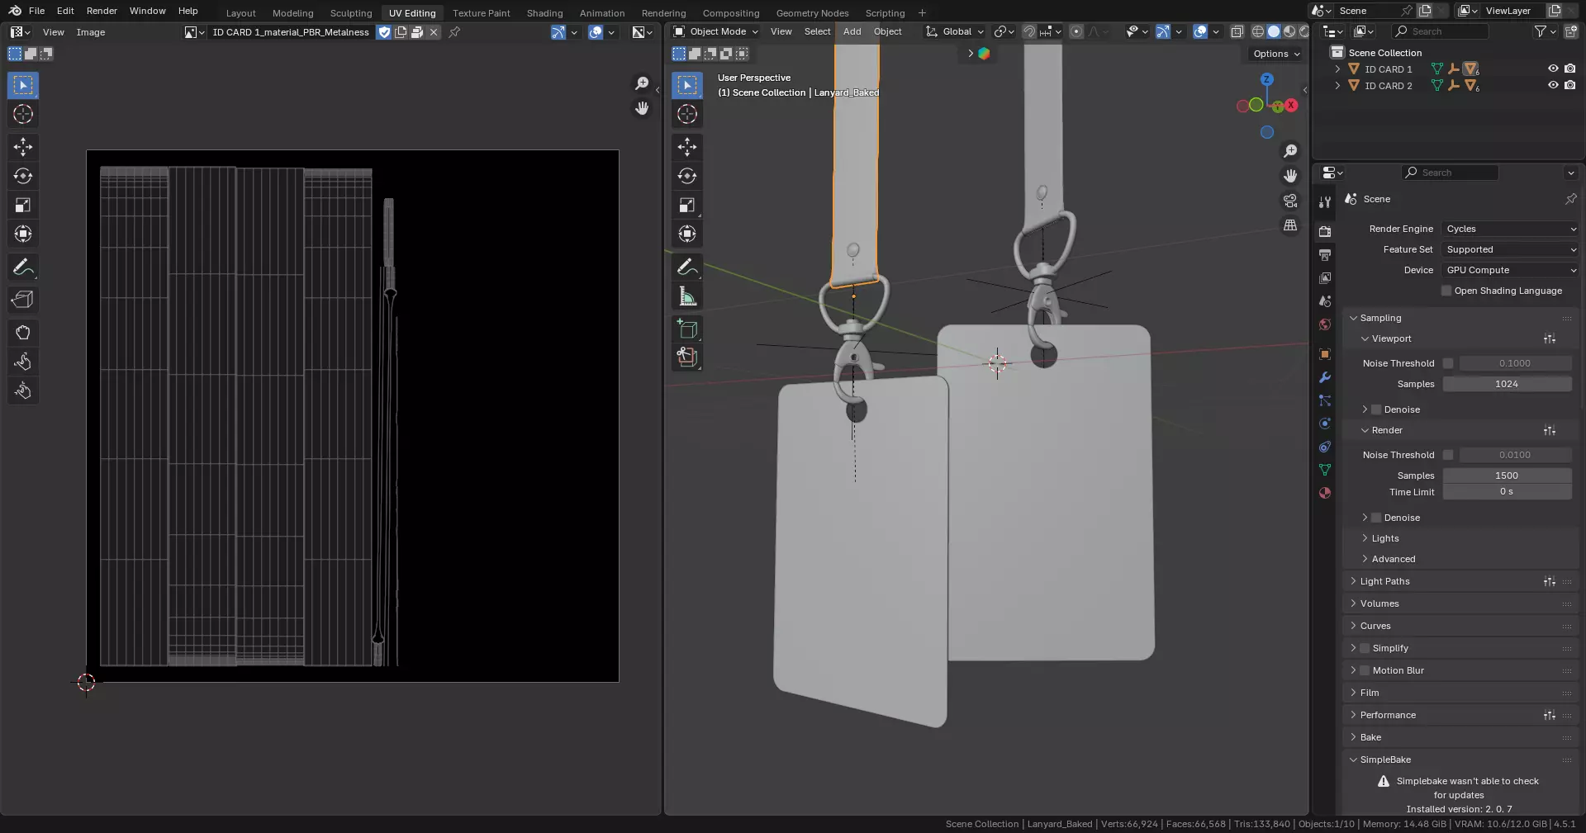Select the Move tool in the UV editor
This screenshot has width=1586, height=833.
23,147
